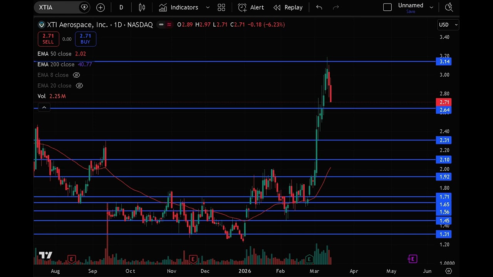The image size is (493, 277).
Task: Select the EMA 200 close indicator legend
Action: (x=65, y=64)
